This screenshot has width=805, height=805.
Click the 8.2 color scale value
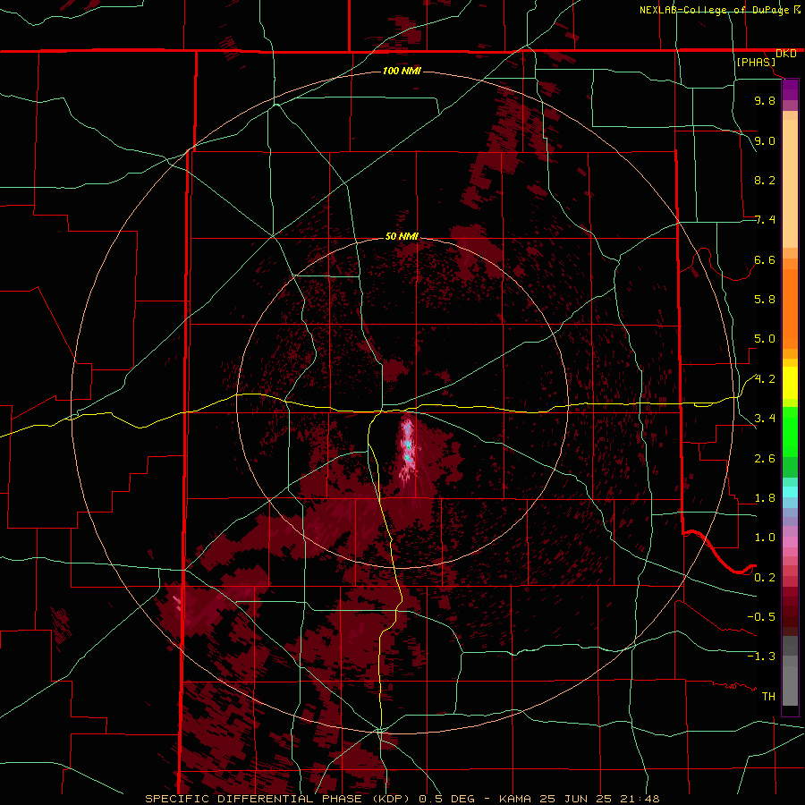tap(765, 180)
